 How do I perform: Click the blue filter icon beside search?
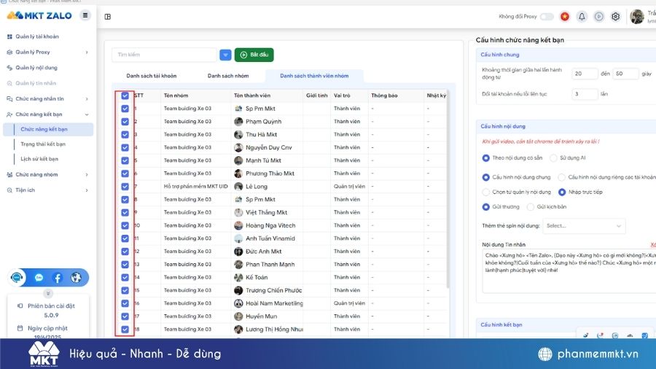pyautogui.click(x=226, y=55)
